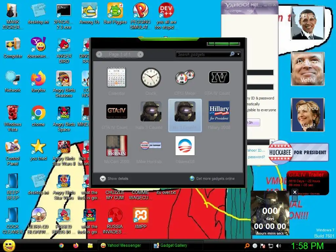Screen dimensions: 336x252
Task: Open the furryfox Firefox icon
Action: [x=38, y=82]
